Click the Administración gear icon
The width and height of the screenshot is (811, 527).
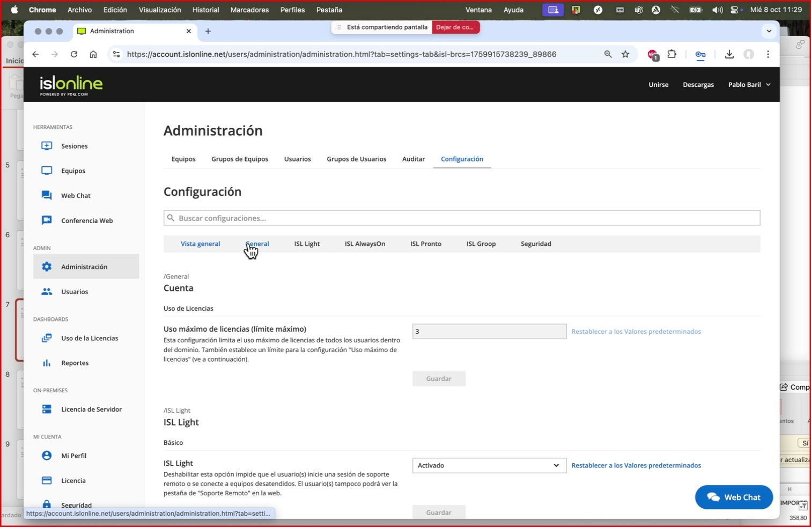pos(46,266)
